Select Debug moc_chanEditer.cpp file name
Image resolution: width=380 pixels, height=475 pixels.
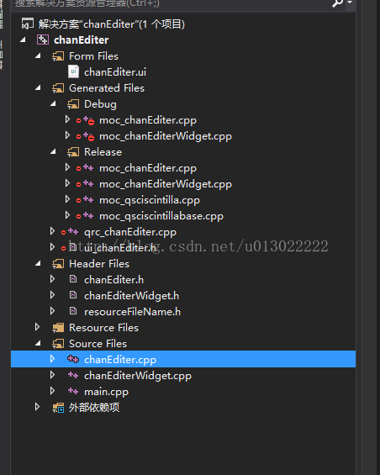148,120
